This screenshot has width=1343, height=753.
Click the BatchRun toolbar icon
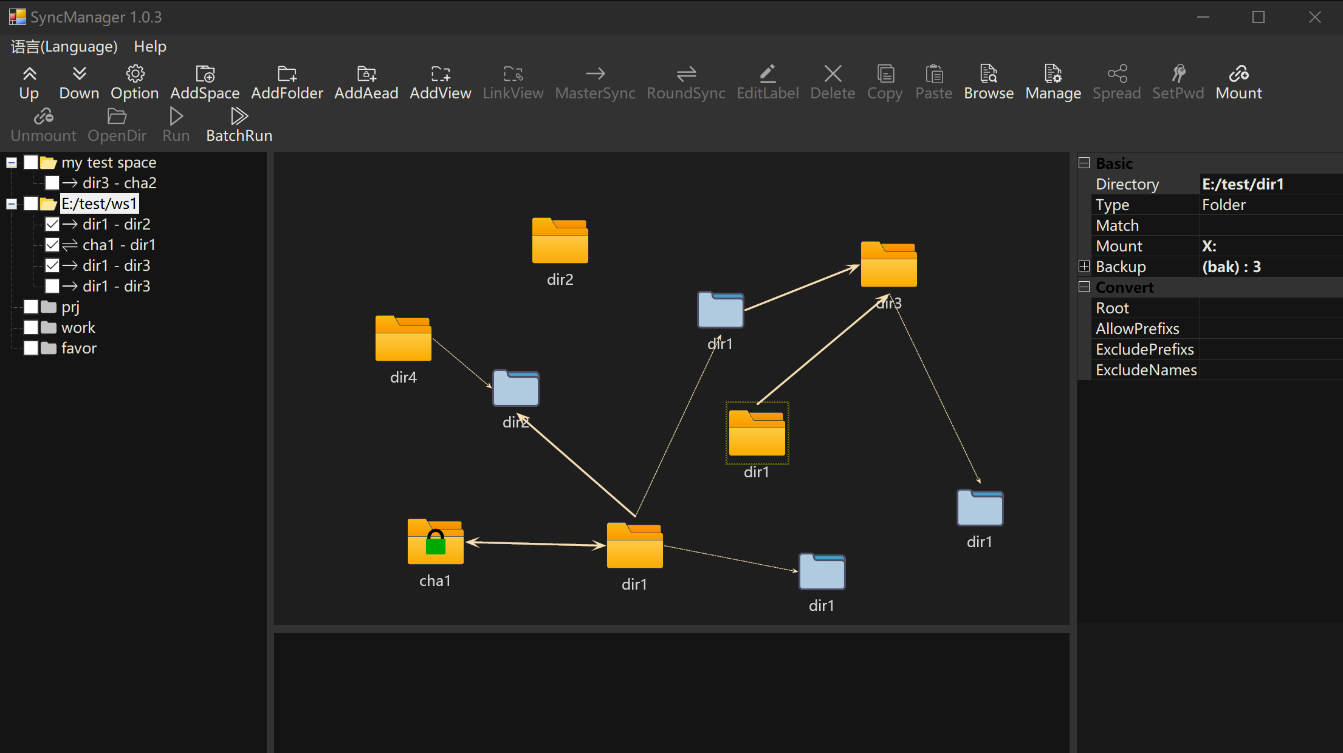click(x=239, y=117)
